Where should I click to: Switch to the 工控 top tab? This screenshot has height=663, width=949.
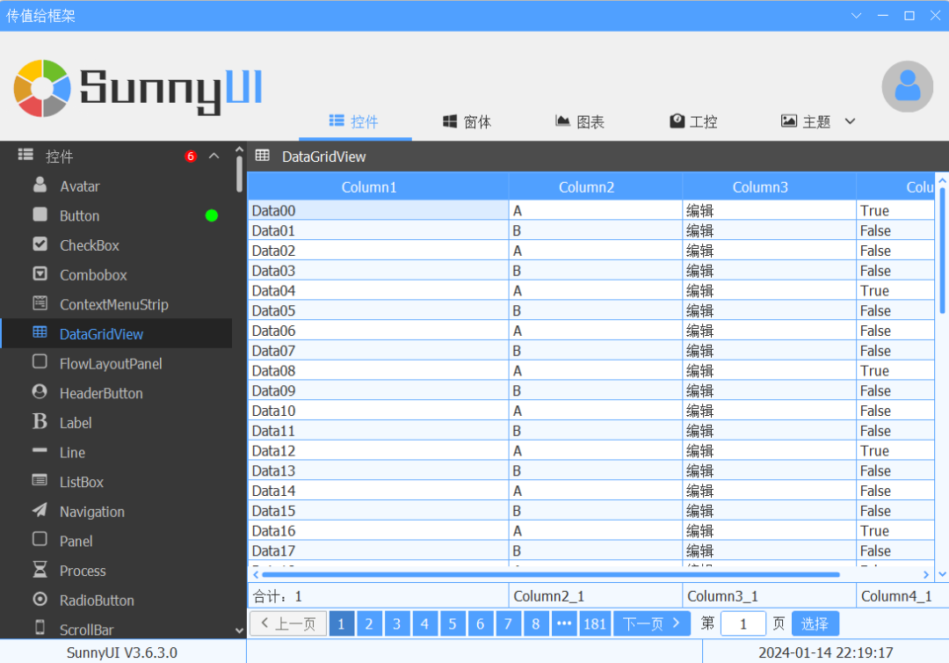(693, 121)
